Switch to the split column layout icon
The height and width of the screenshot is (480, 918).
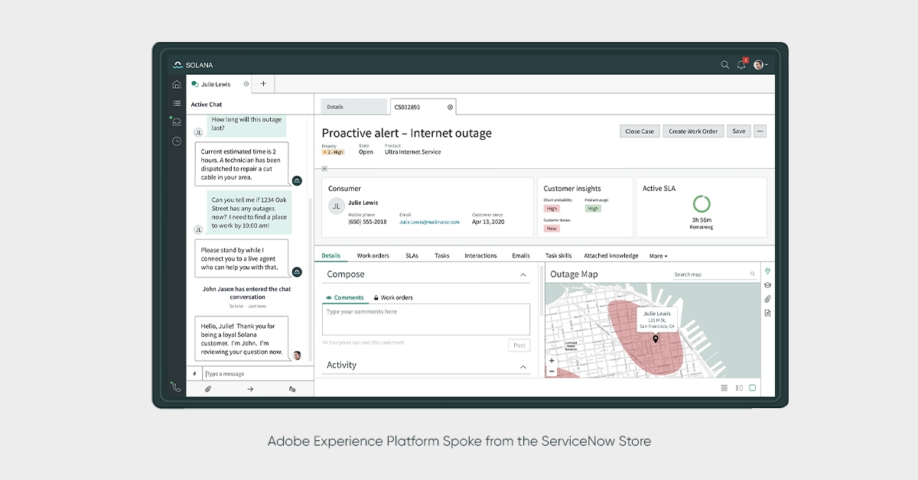(x=739, y=388)
